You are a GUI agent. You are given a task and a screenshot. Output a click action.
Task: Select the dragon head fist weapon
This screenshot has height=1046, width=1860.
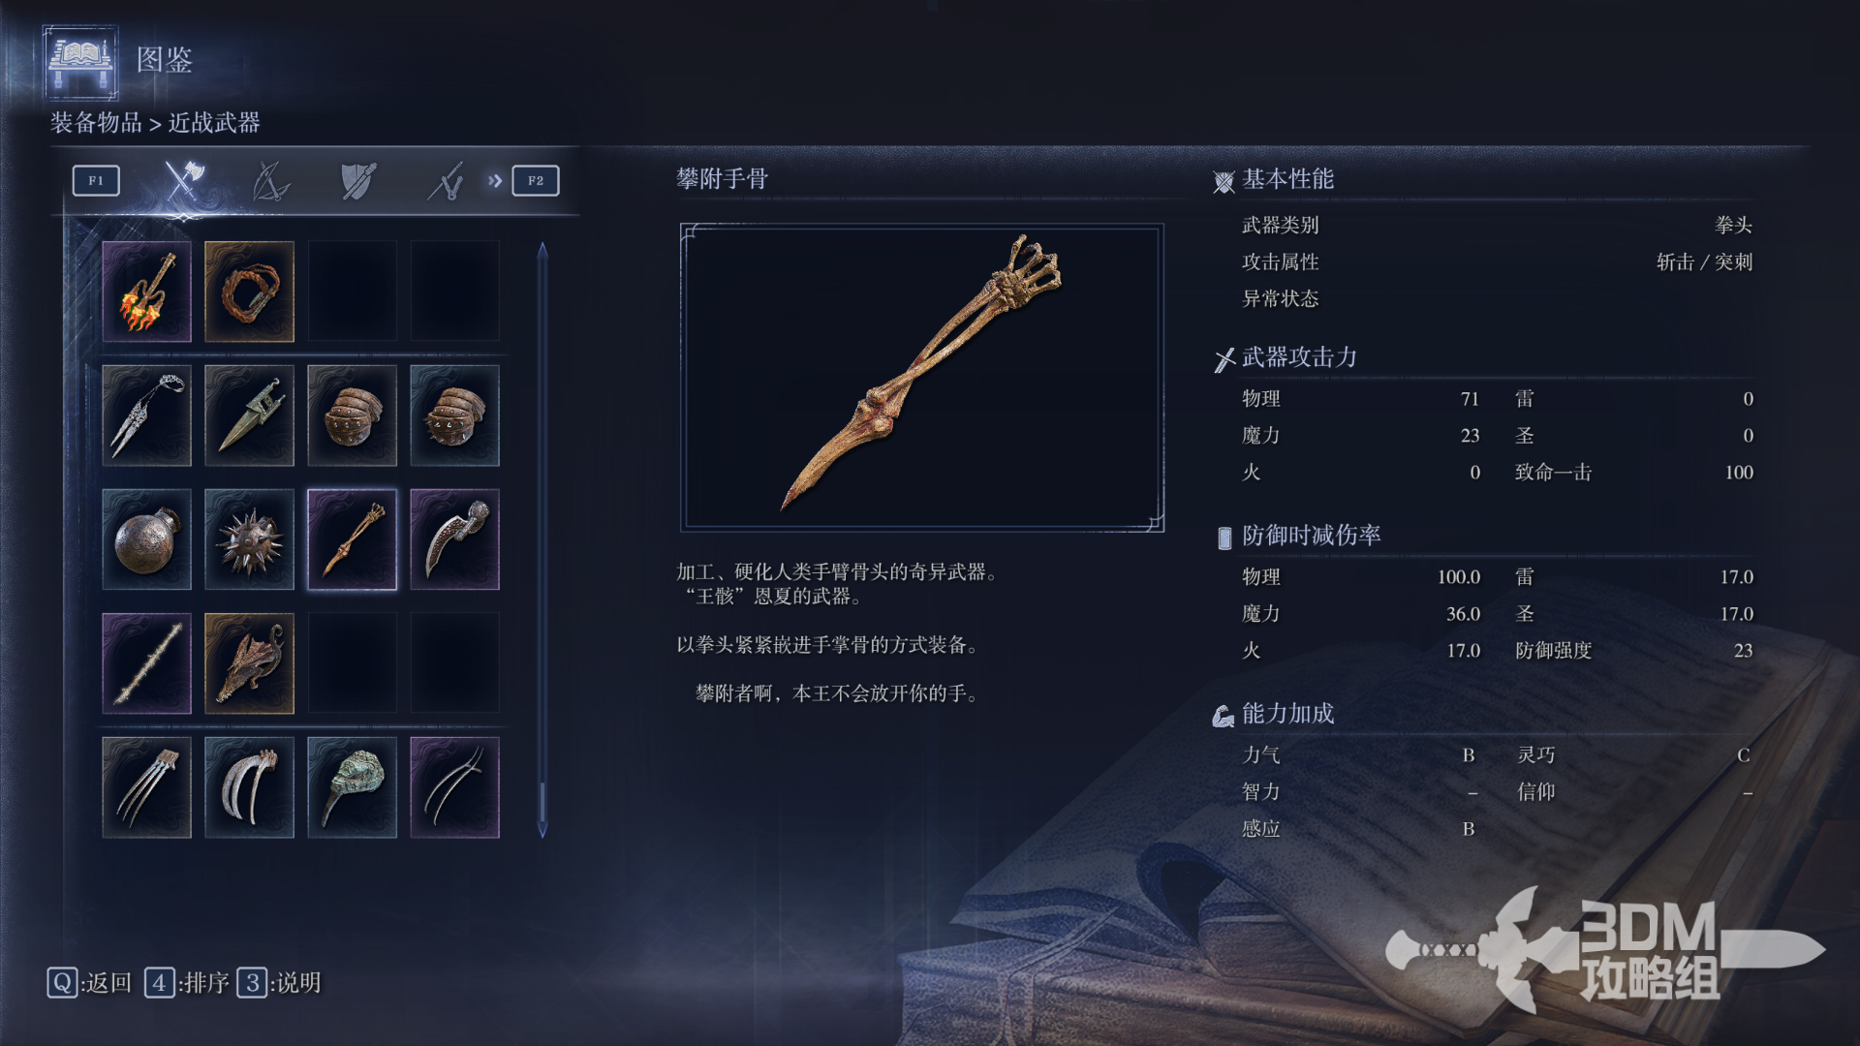click(249, 663)
